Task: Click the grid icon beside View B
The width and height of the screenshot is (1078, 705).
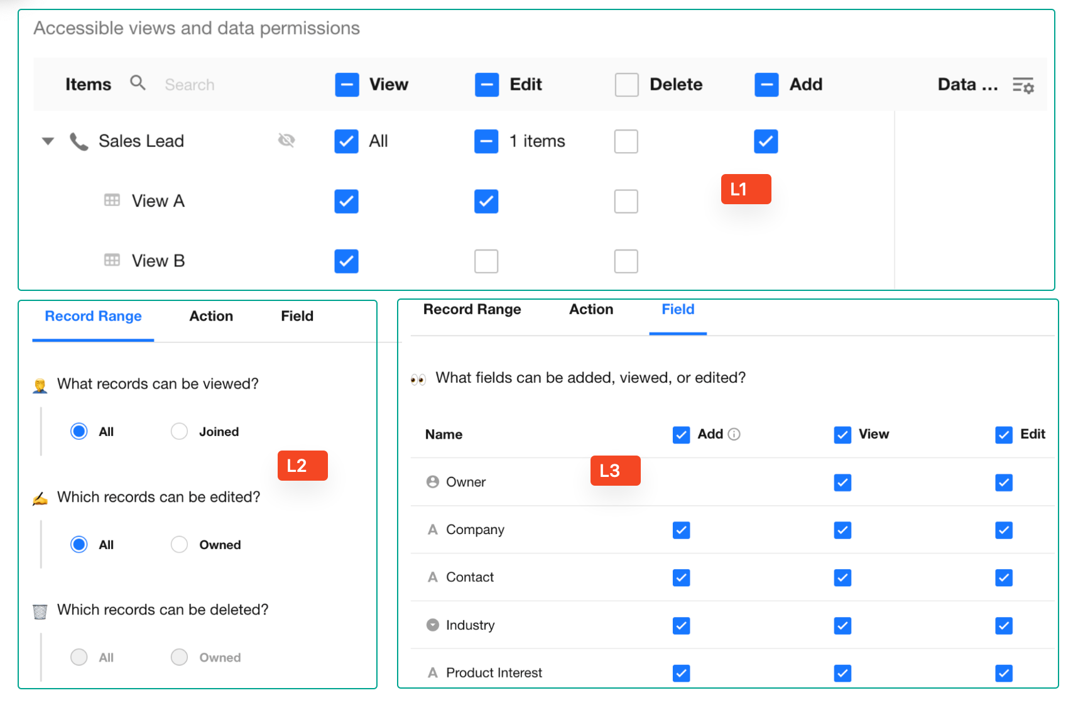Action: click(x=112, y=260)
